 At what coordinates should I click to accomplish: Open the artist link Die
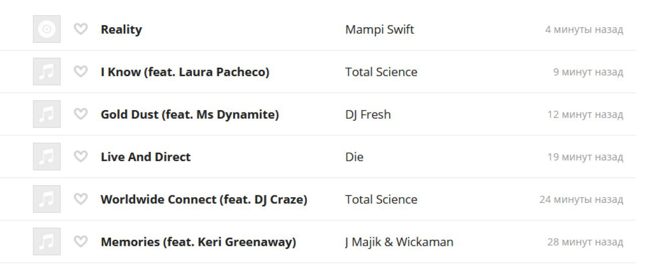coord(354,157)
